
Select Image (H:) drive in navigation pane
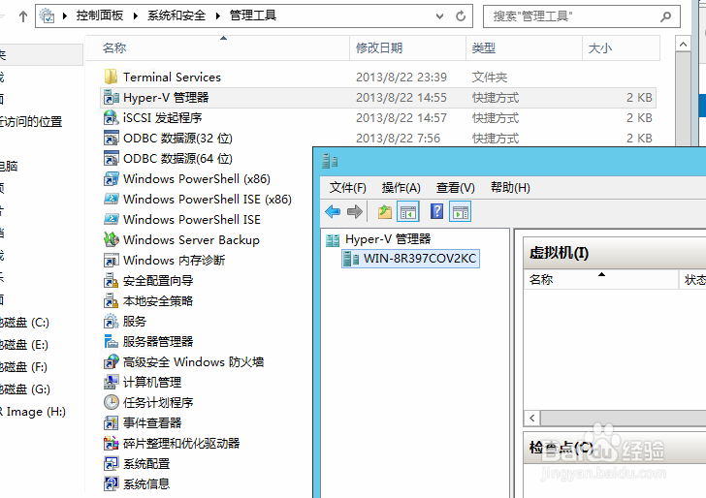(x=32, y=412)
